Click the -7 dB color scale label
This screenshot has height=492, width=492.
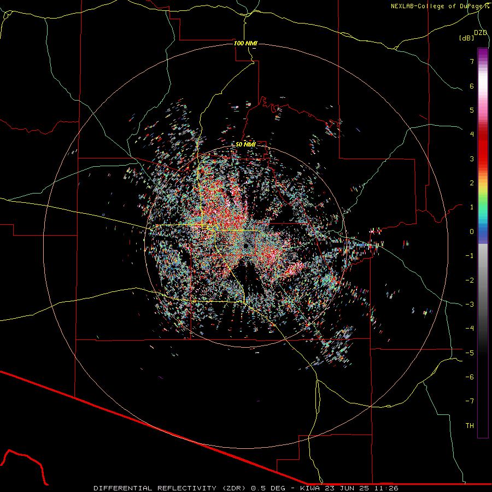coord(470,401)
